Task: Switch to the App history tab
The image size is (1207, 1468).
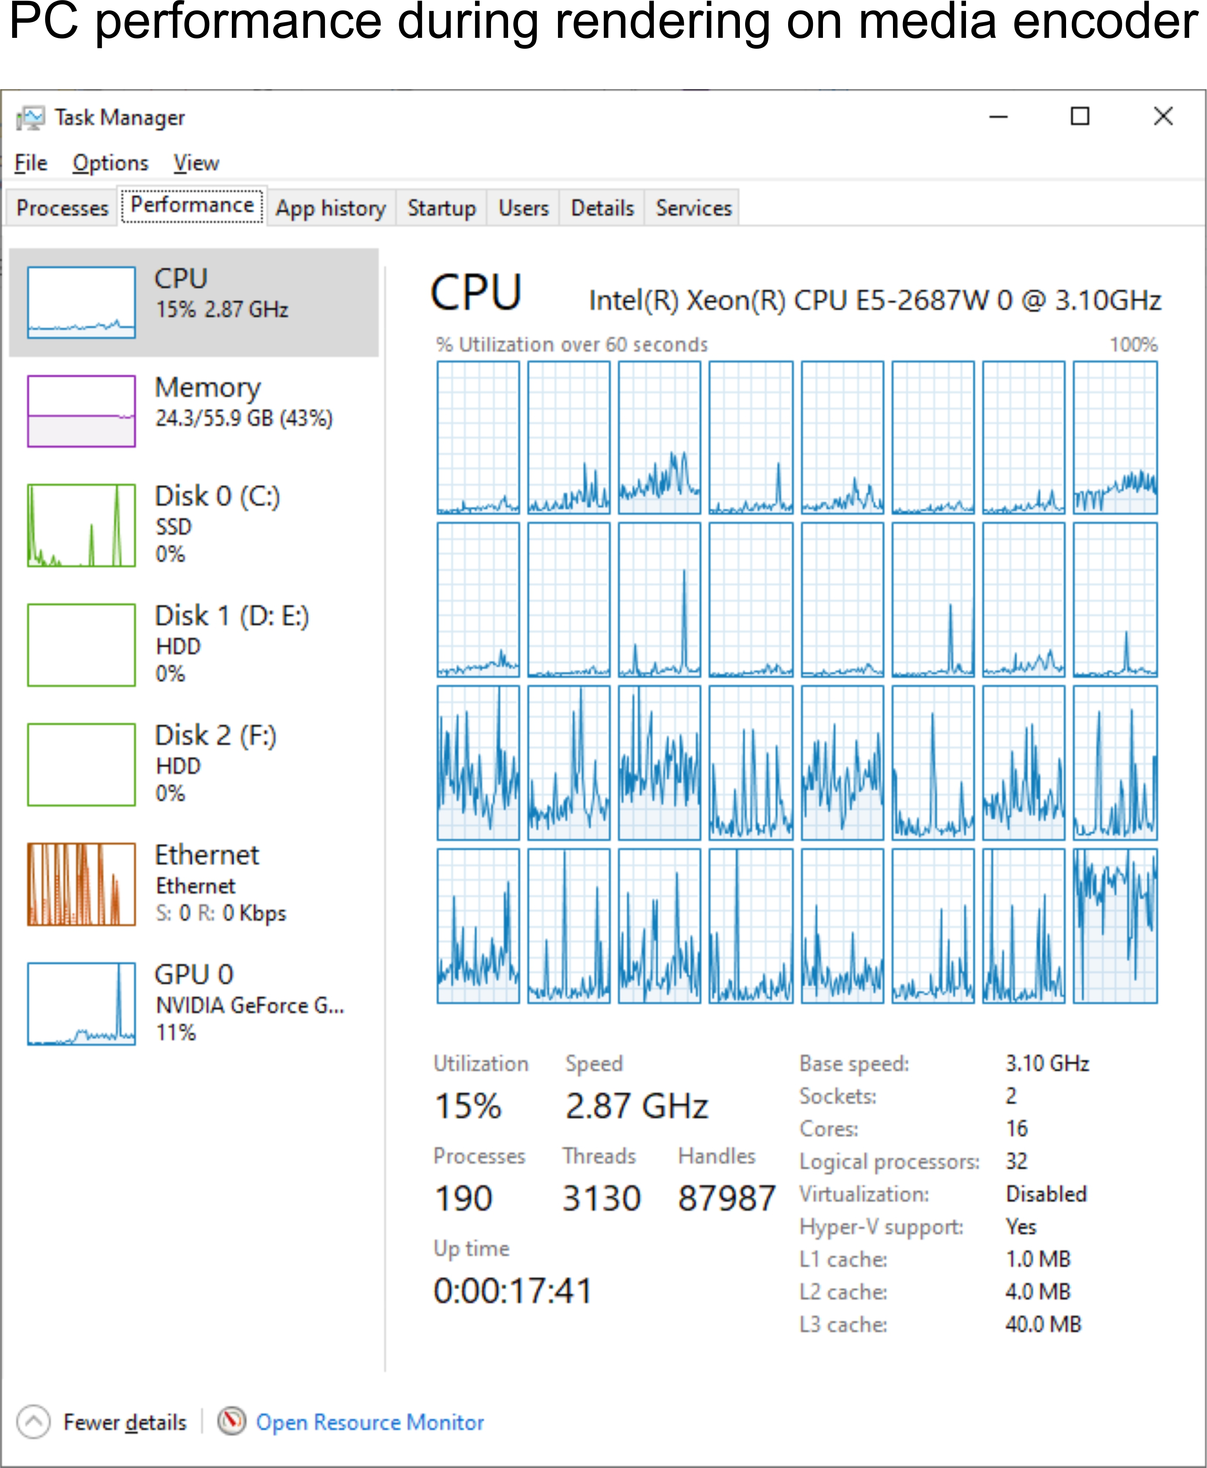Action: pyautogui.click(x=330, y=208)
